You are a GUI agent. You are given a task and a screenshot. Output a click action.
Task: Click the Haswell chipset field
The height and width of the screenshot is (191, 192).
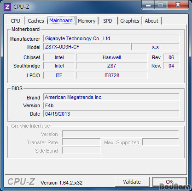click(112, 57)
